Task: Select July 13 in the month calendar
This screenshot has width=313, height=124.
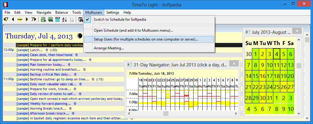Action: click(291, 65)
